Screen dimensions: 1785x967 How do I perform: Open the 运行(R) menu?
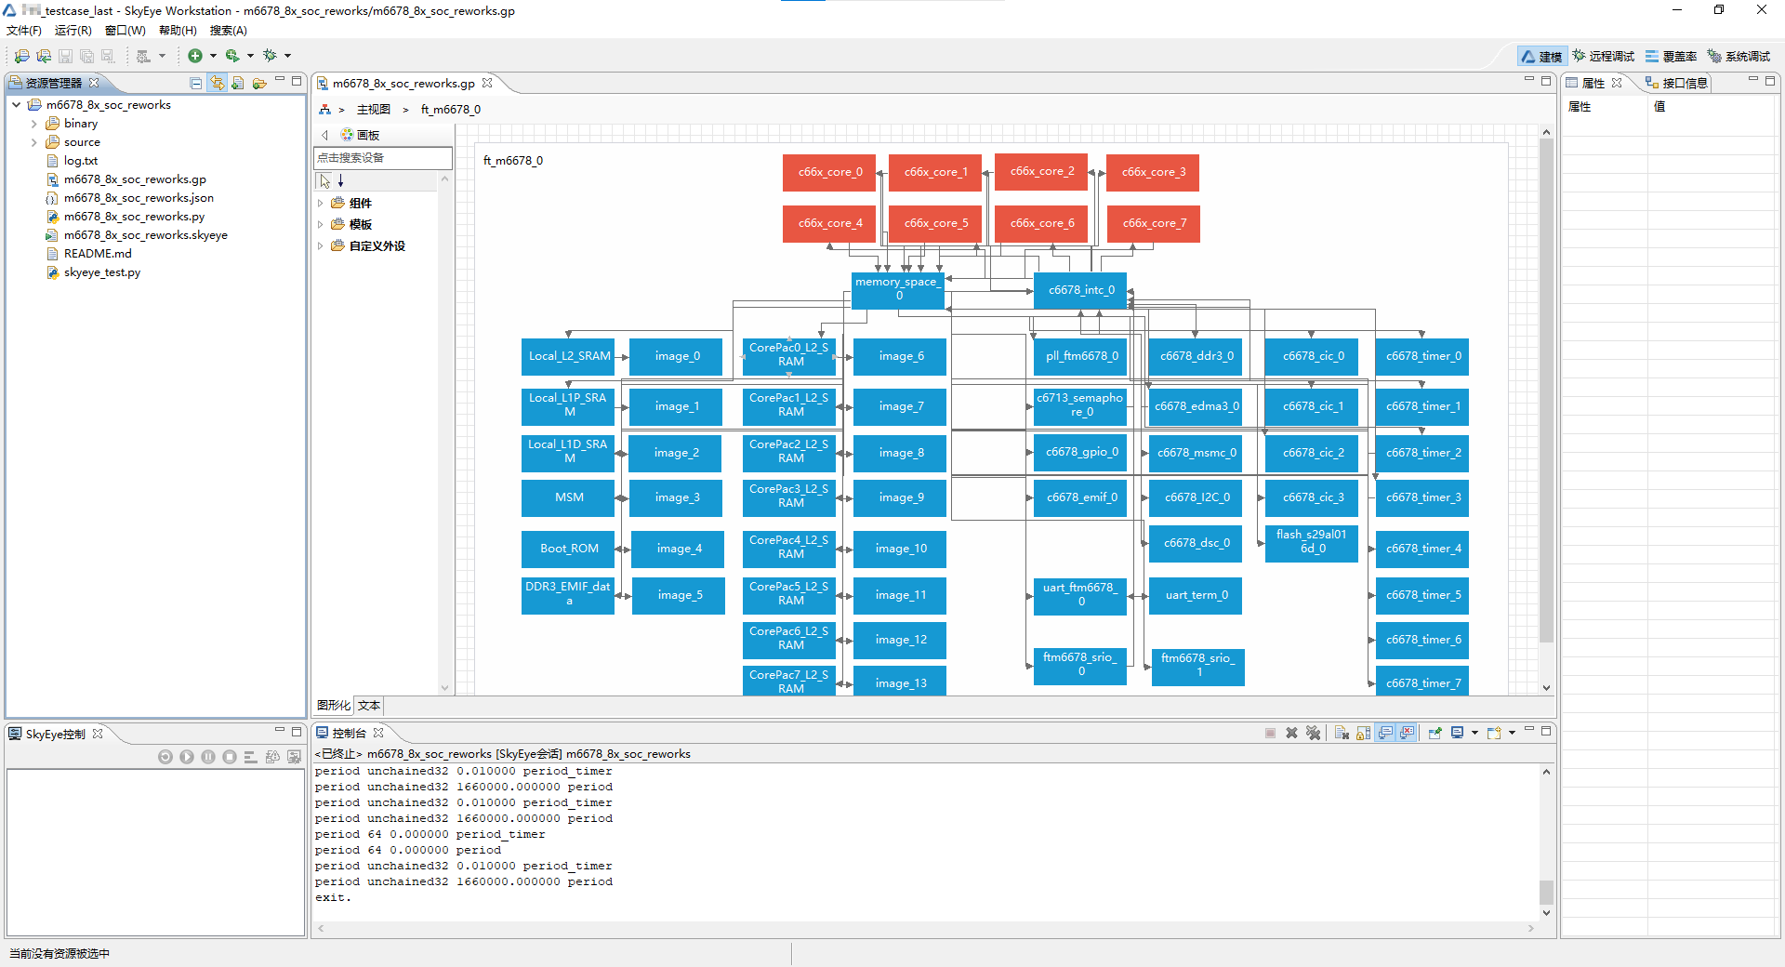pos(73,31)
